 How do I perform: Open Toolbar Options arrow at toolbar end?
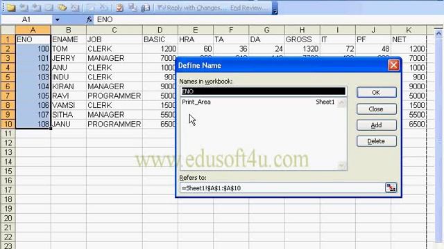(275, 8)
